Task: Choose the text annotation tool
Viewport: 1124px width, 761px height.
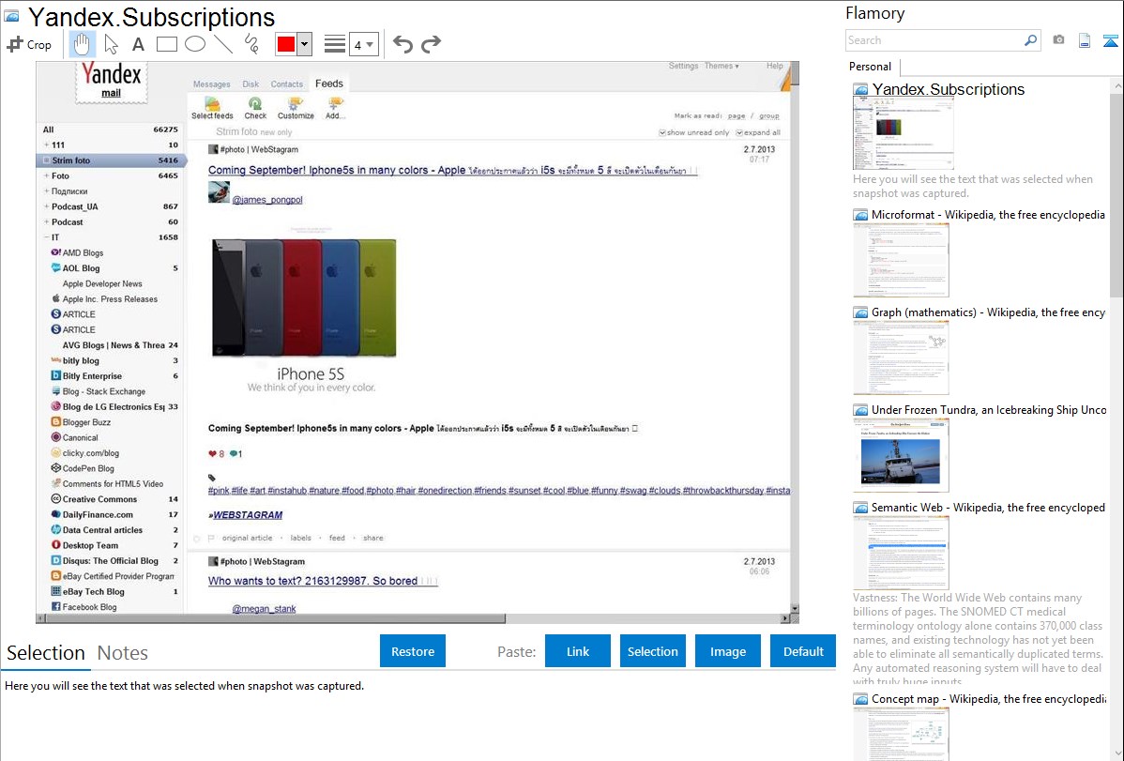Action: pyautogui.click(x=138, y=44)
